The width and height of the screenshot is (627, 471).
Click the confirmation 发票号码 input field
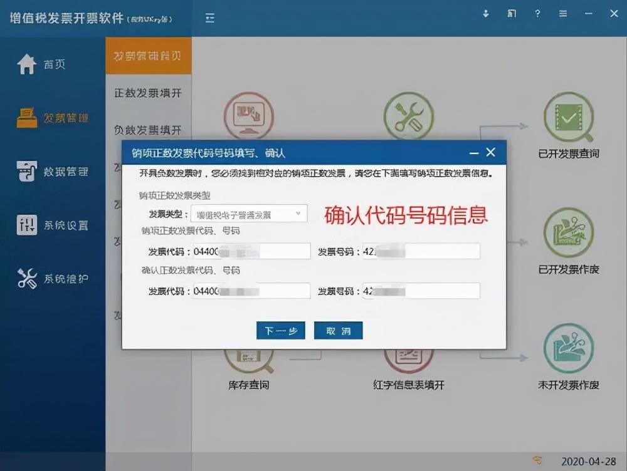tap(421, 291)
